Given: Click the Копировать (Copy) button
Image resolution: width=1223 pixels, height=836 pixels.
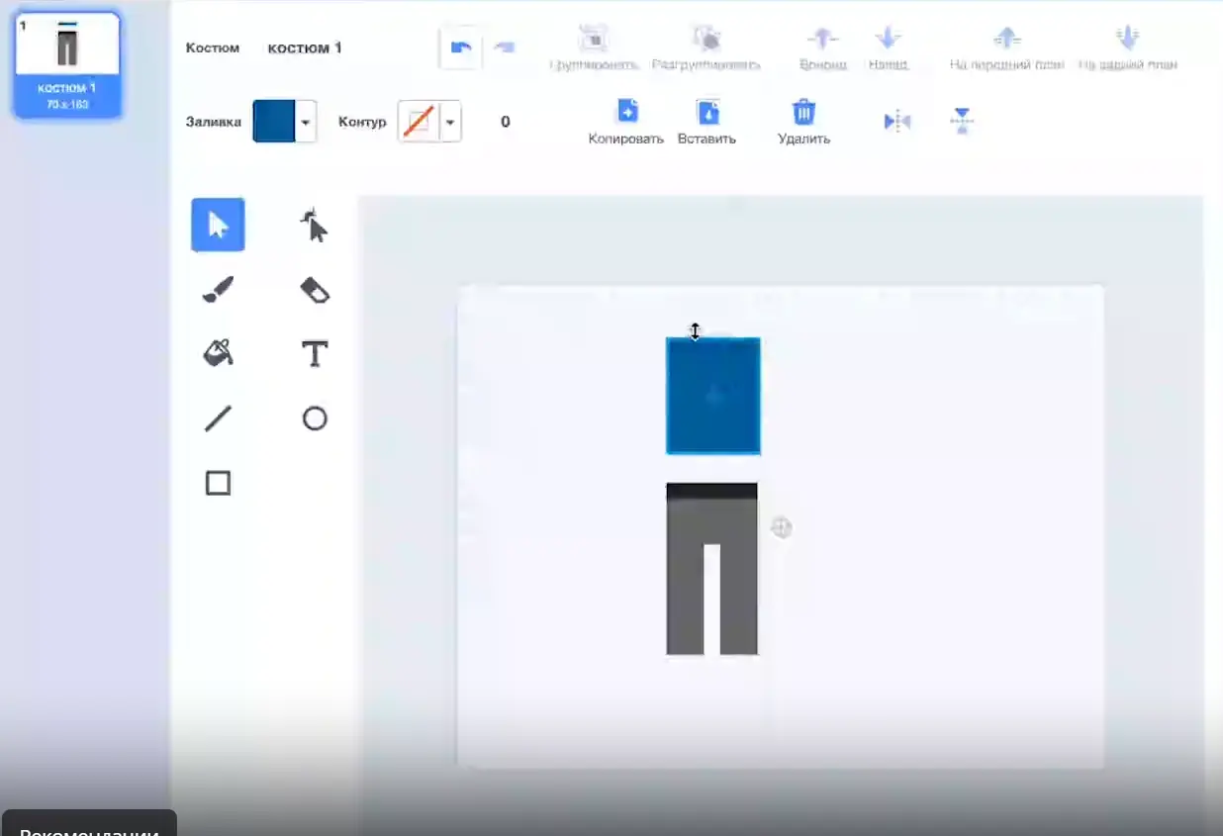Looking at the screenshot, I should [626, 122].
